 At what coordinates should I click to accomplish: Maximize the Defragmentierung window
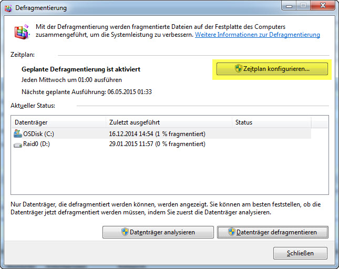(x=303, y=6)
